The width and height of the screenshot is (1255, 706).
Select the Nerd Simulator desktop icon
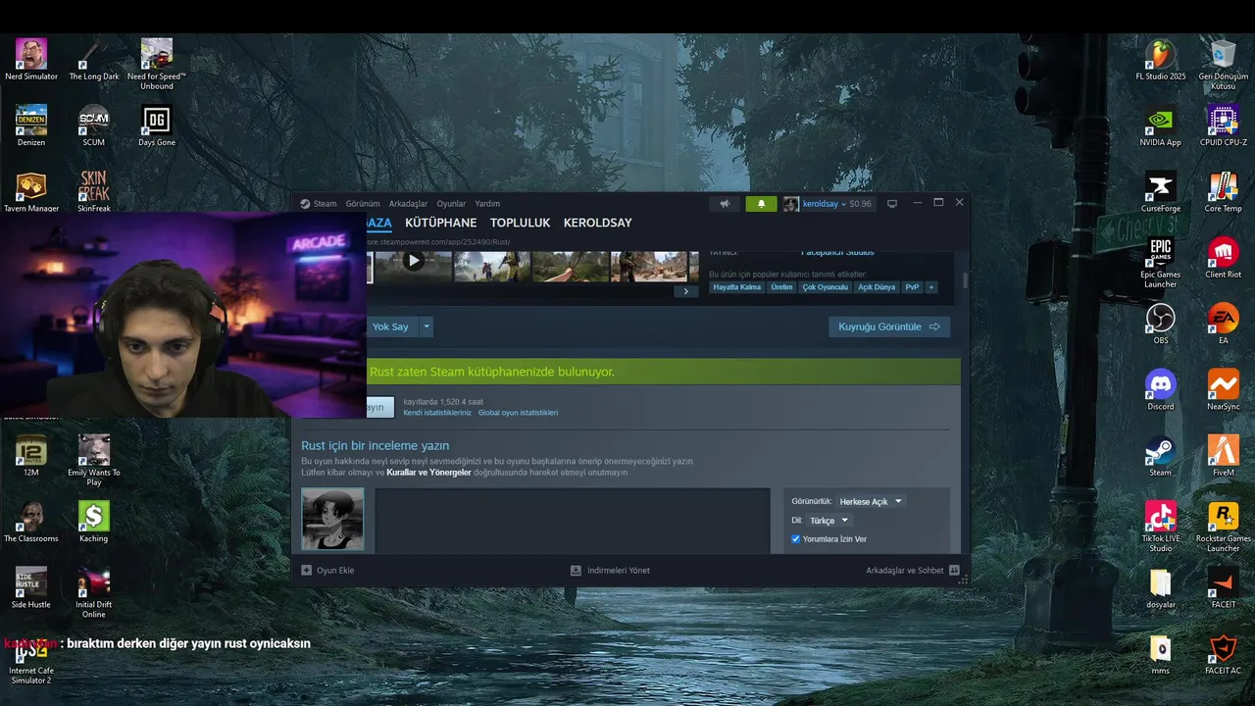[x=31, y=60]
